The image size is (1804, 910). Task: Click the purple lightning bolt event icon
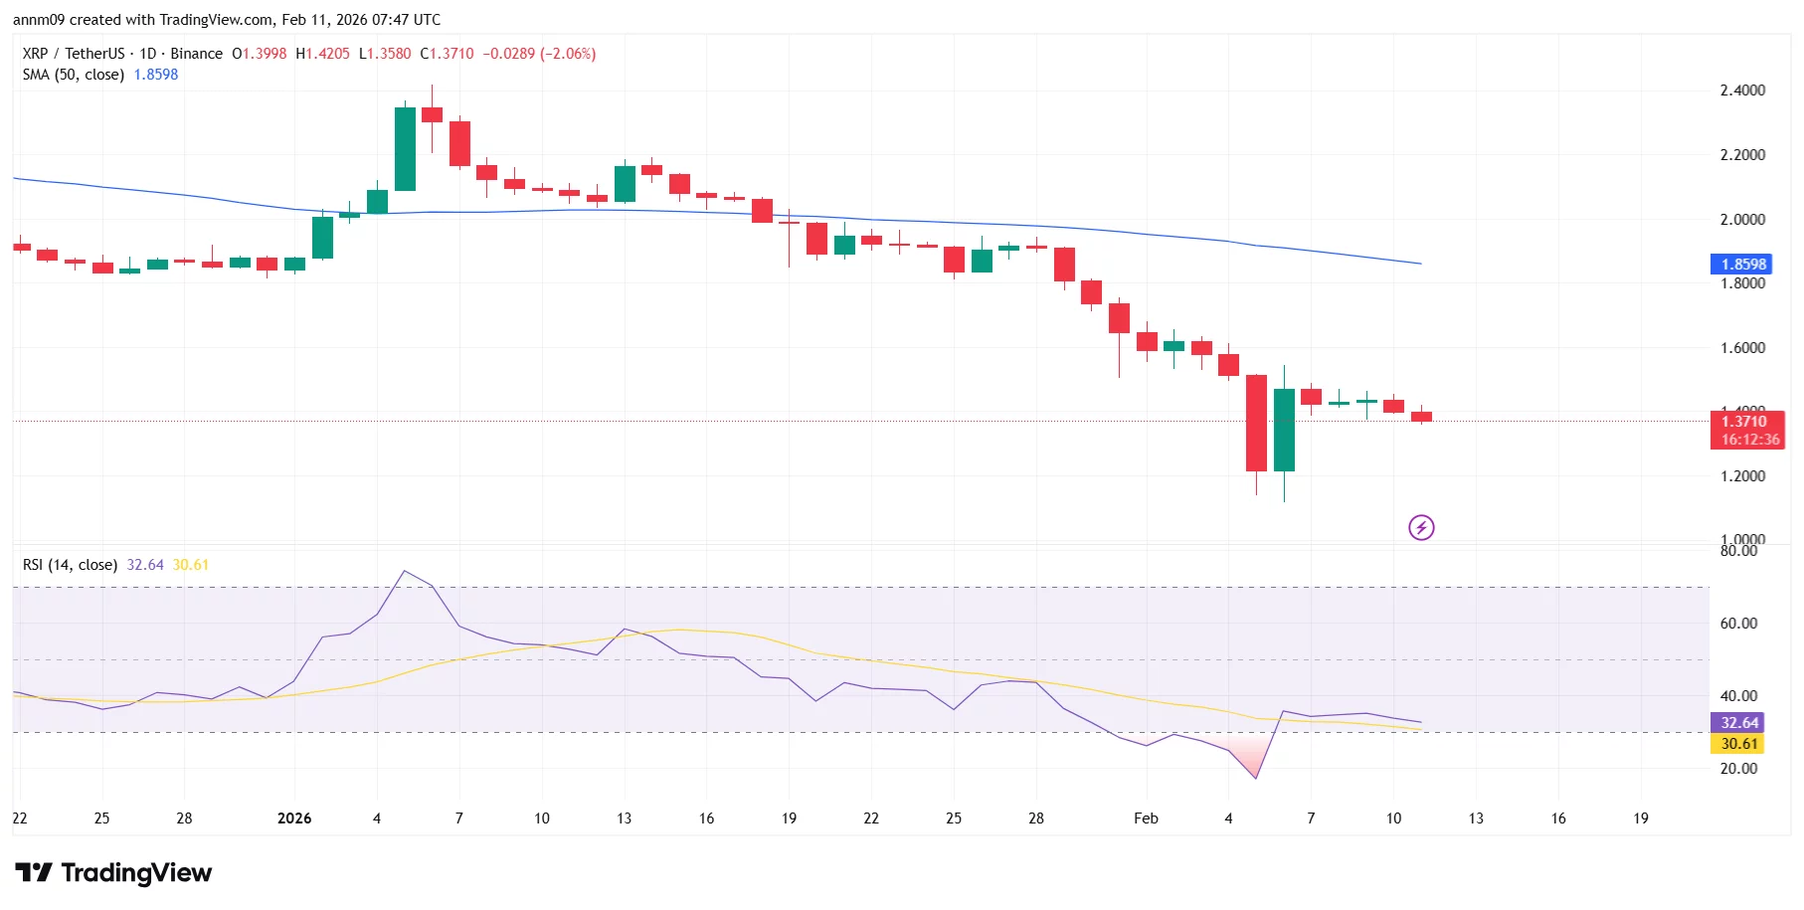click(1422, 527)
